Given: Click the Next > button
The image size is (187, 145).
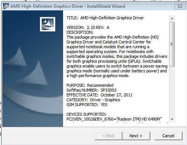Looking at the screenshot, I should pyautogui.click(x=136, y=136).
